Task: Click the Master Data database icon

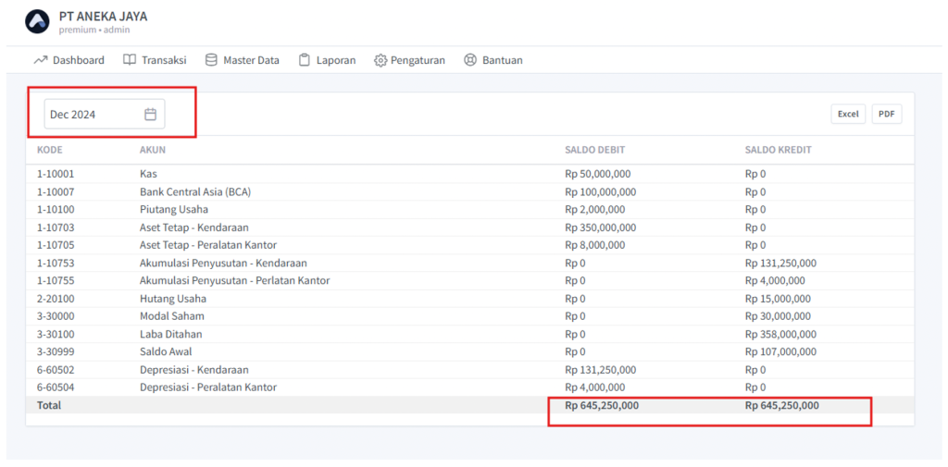Action: [x=211, y=60]
